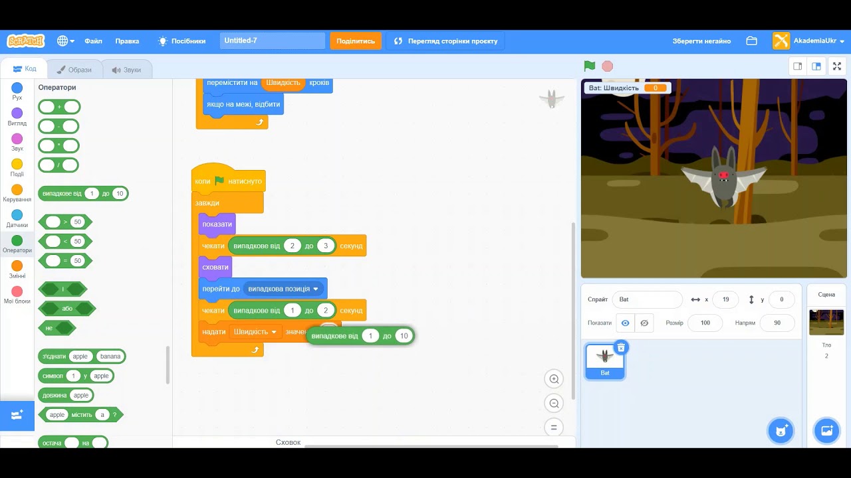Image resolution: width=851 pixels, height=478 pixels.
Task: Open the My Stuff folder icon
Action: 752,41
